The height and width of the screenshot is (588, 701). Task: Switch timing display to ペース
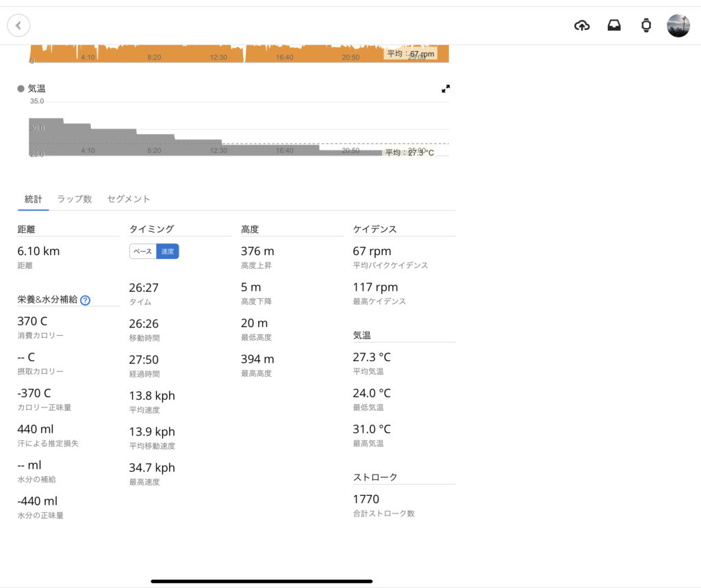[143, 252]
